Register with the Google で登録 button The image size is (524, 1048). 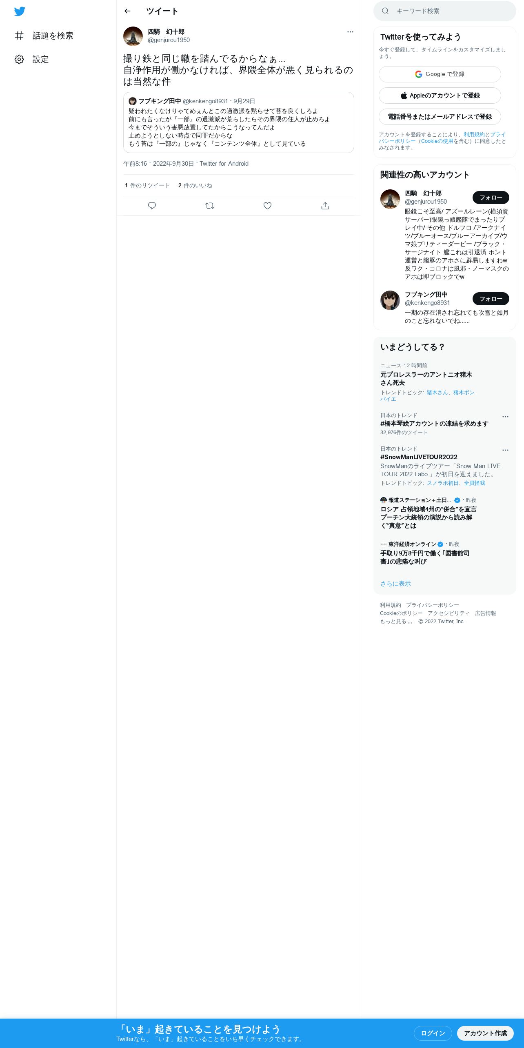click(x=440, y=74)
